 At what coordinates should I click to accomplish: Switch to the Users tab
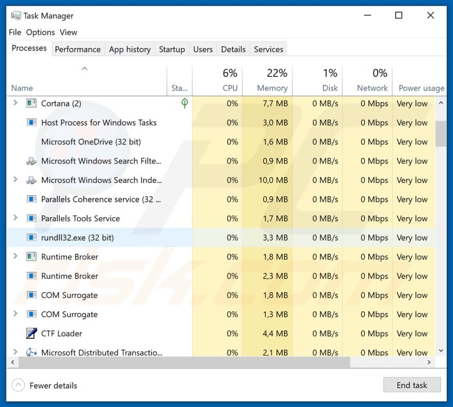203,49
